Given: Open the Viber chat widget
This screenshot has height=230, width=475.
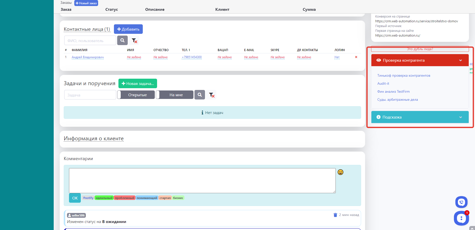Looking at the screenshot, I should pyautogui.click(x=461, y=202).
